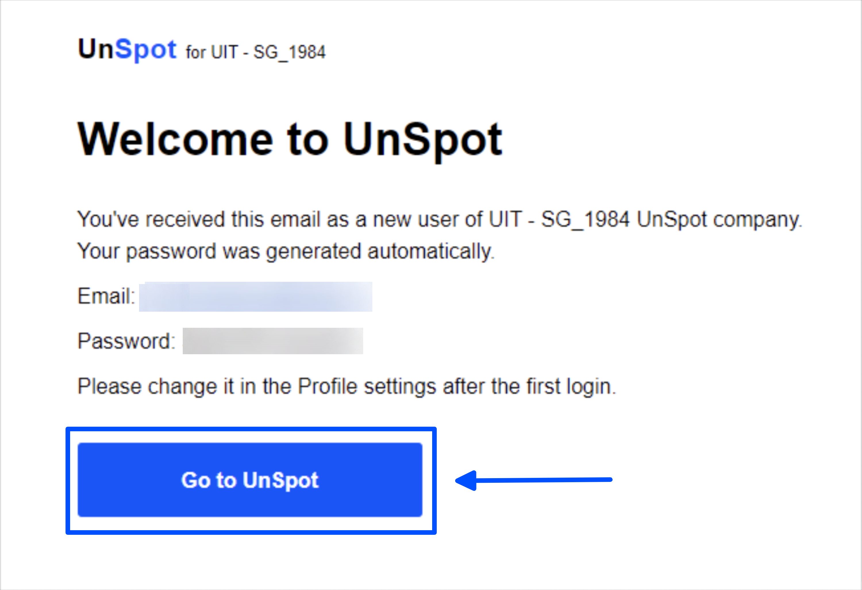Click the 'Password:' label
The image size is (862, 590).
tap(126, 341)
